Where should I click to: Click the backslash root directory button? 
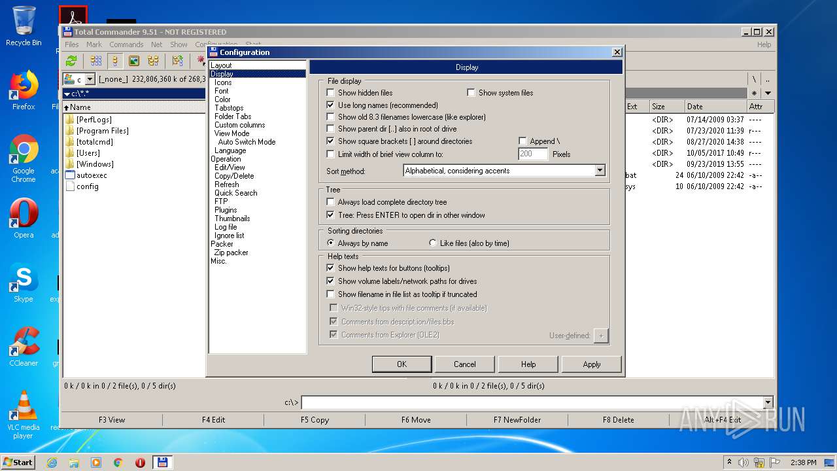[754, 79]
